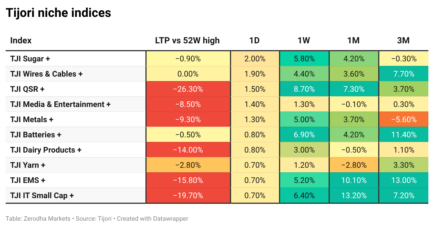Open the TJI EMS + index

click(28, 180)
